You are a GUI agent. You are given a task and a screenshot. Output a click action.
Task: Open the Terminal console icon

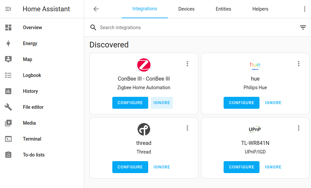click(x=8, y=139)
